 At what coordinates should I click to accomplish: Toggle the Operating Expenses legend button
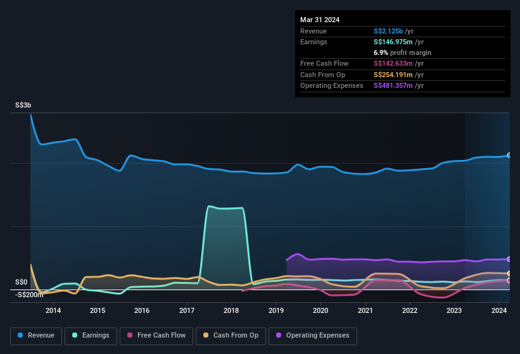(312, 335)
